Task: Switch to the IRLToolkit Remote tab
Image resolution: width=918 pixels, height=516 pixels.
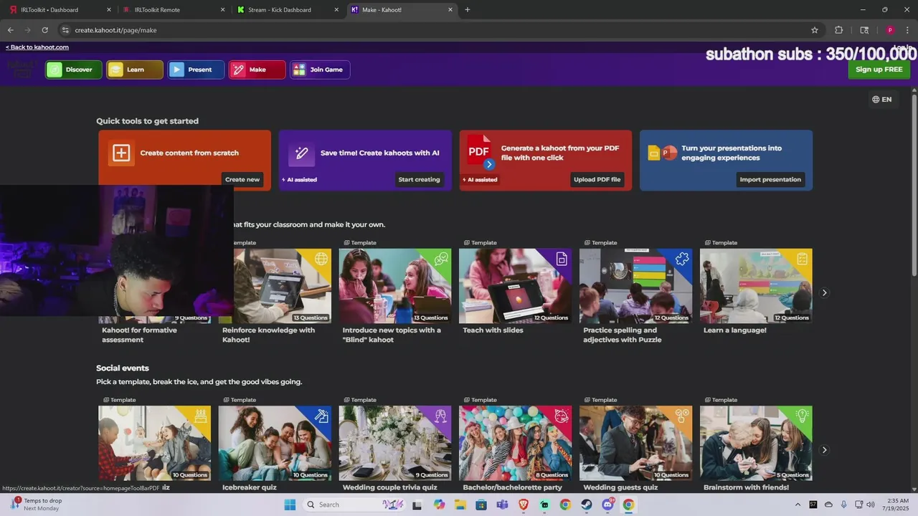Action: 172,10
